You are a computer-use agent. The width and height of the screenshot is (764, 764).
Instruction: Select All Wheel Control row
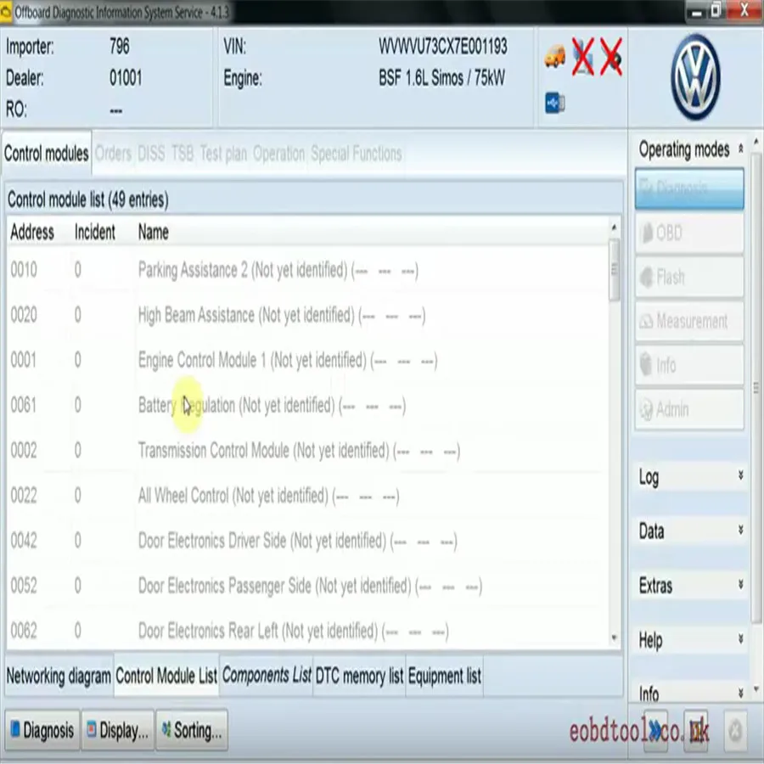(x=307, y=496)
